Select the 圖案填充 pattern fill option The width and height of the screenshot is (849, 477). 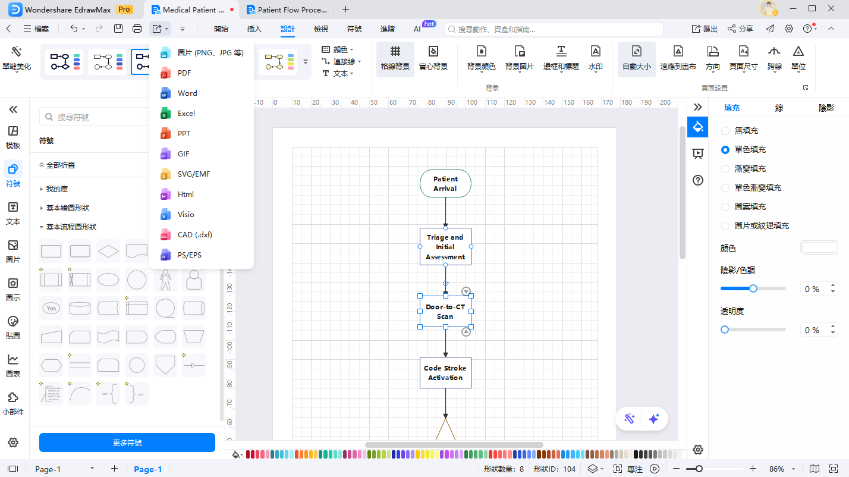pos(725,207)
